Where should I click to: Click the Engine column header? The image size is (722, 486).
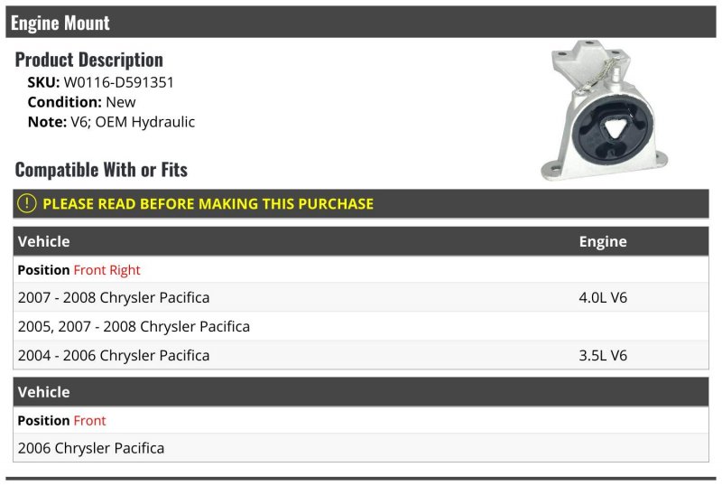pos(603,241)
